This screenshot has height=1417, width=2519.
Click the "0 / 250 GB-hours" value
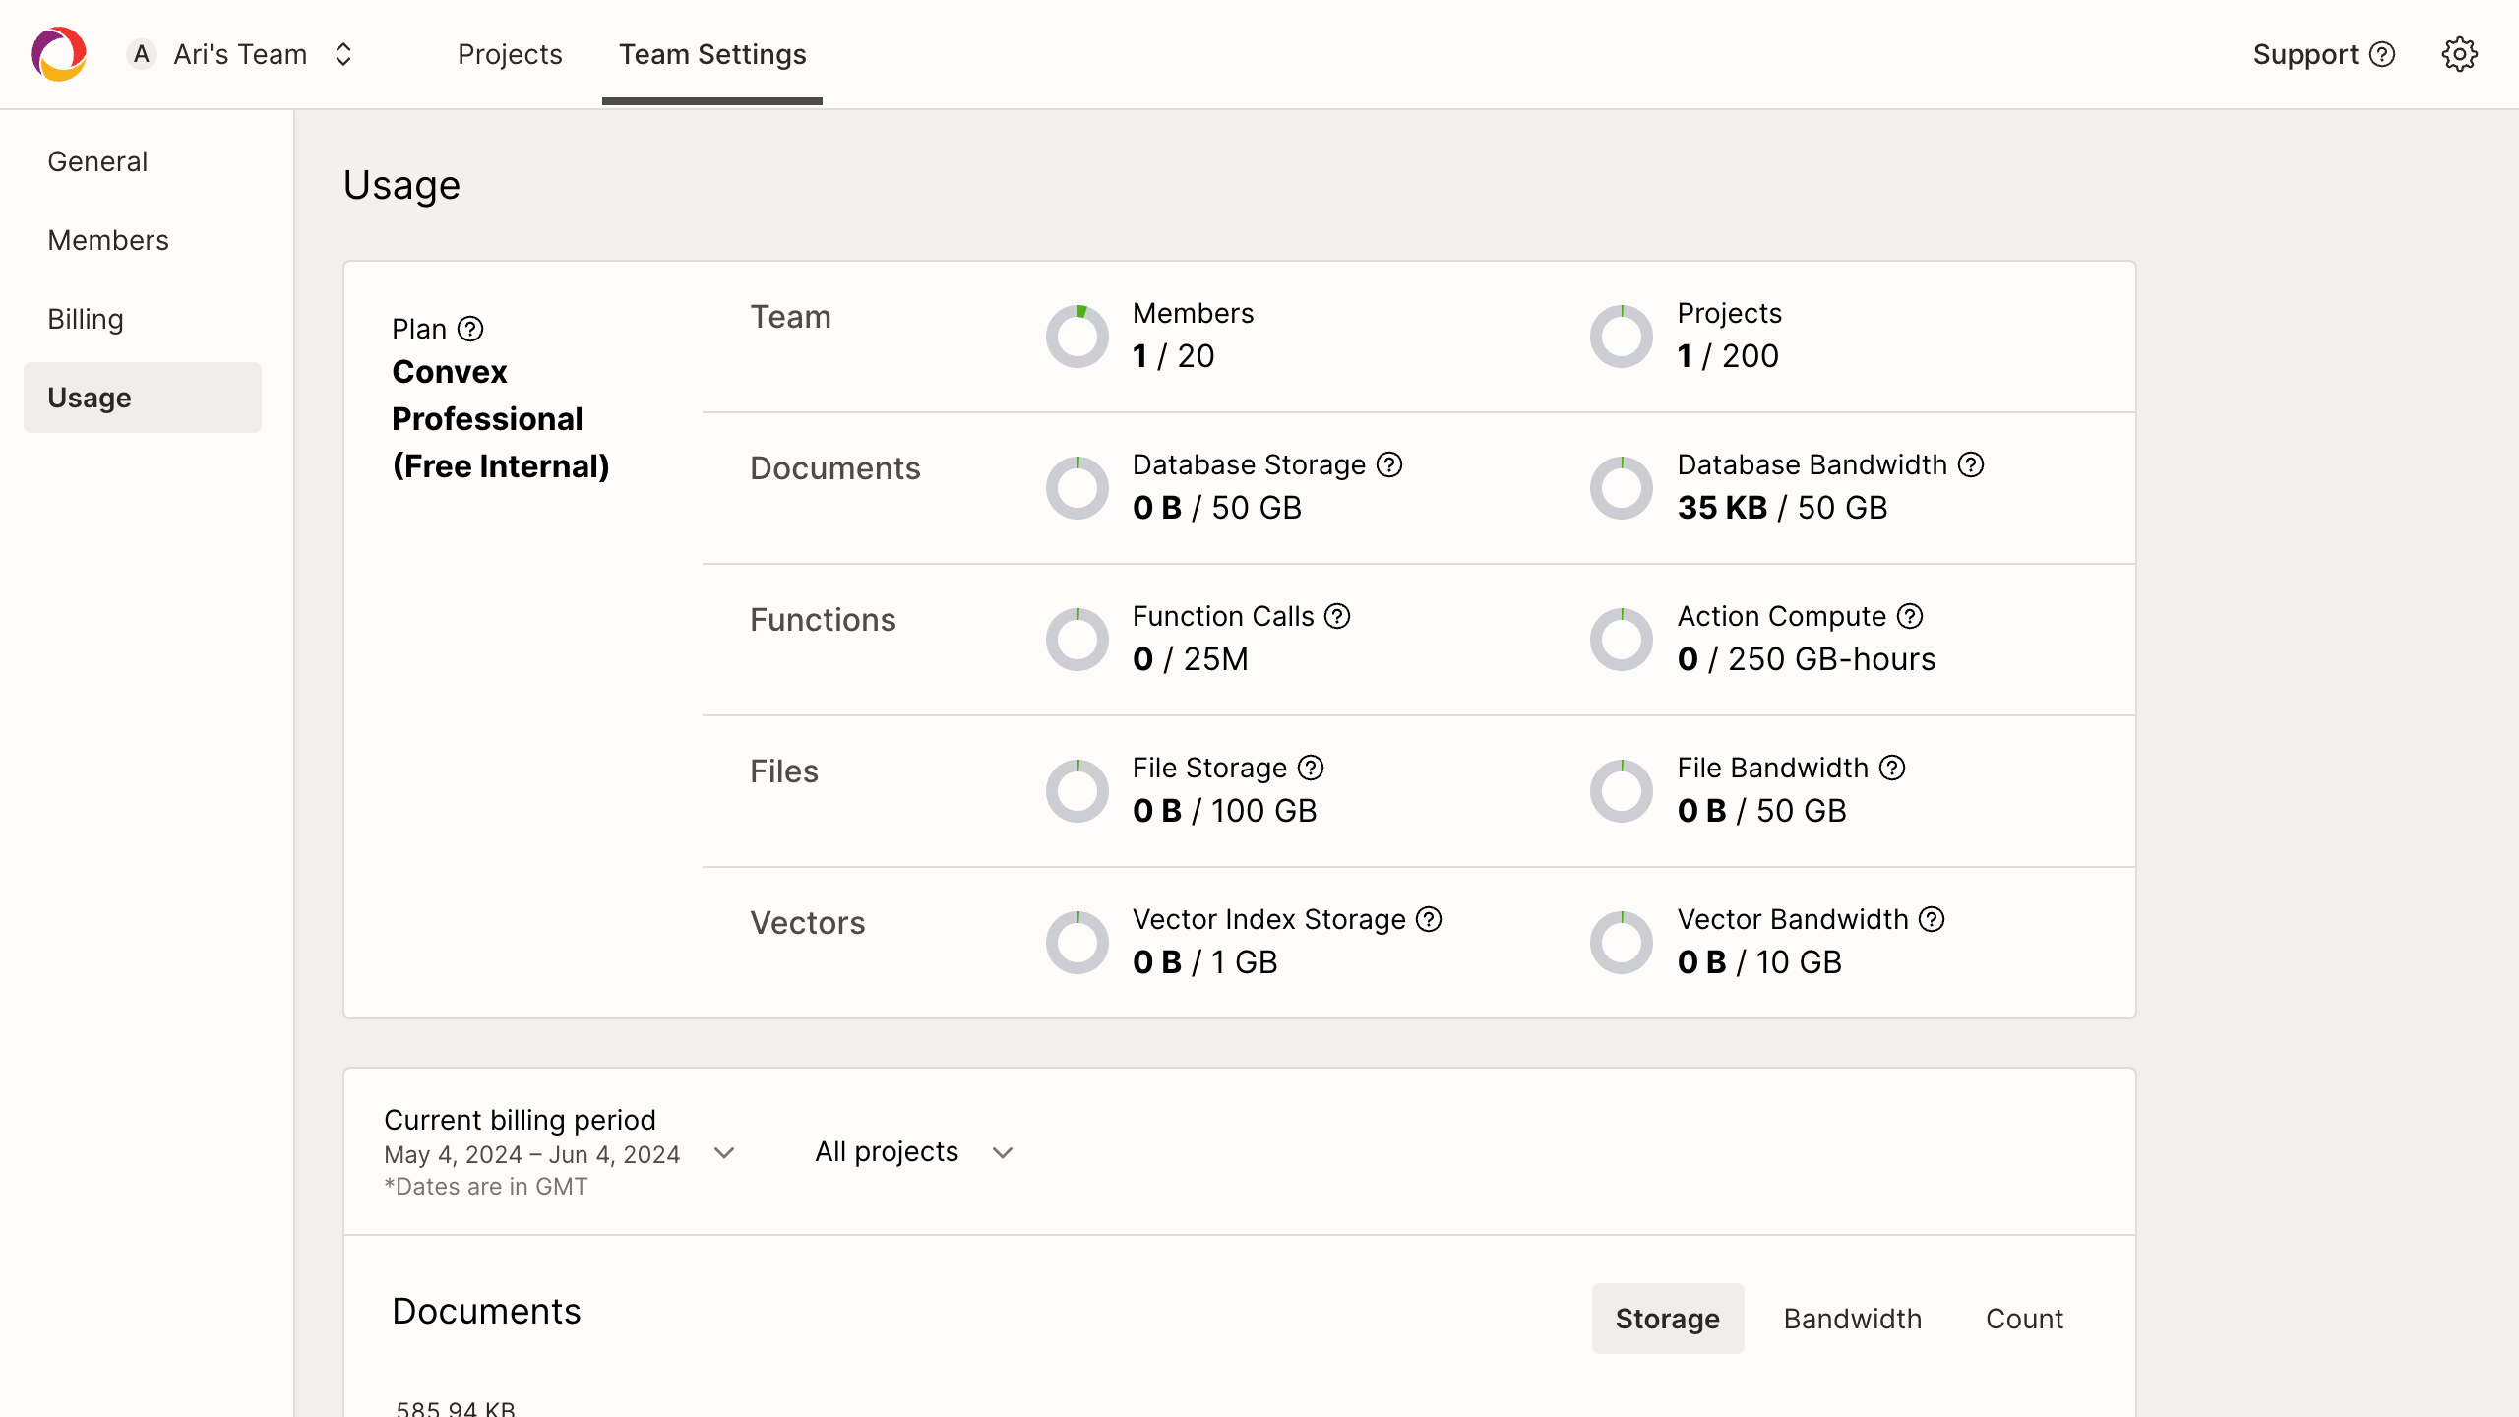[x=1807, y=659]
